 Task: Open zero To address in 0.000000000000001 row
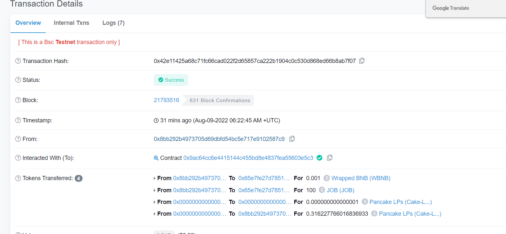pos(265,202)
